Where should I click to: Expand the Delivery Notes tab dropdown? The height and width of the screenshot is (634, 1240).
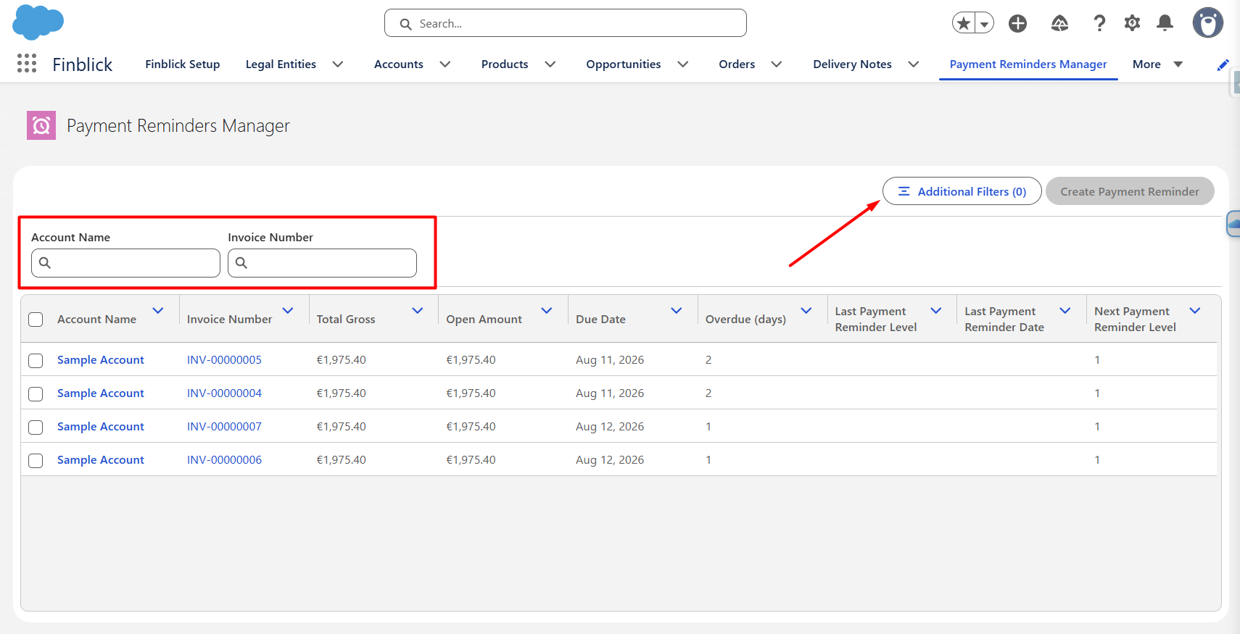pos(914,64)
